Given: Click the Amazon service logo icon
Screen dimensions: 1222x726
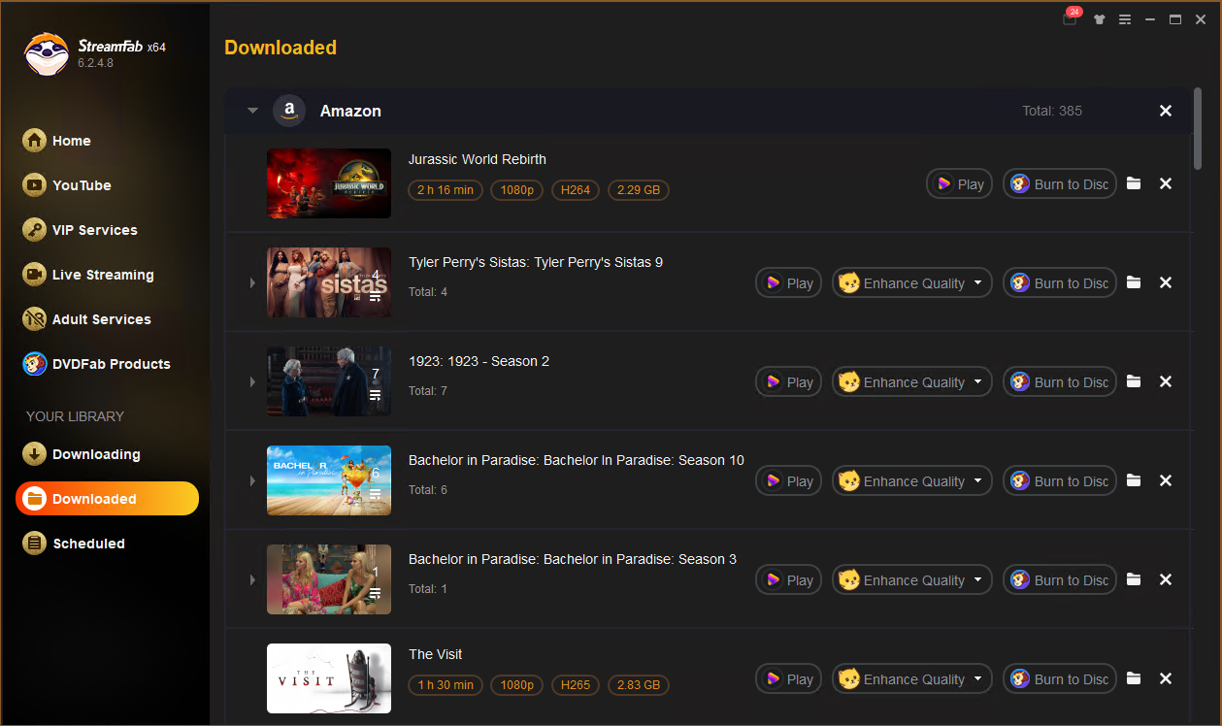Looking at the screenshot, I should click(x=289, y=111).
